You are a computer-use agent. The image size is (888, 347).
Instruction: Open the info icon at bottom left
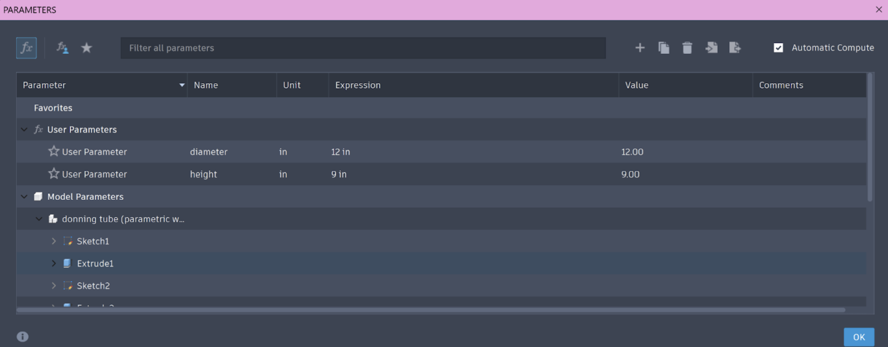[x=22, y=336]
